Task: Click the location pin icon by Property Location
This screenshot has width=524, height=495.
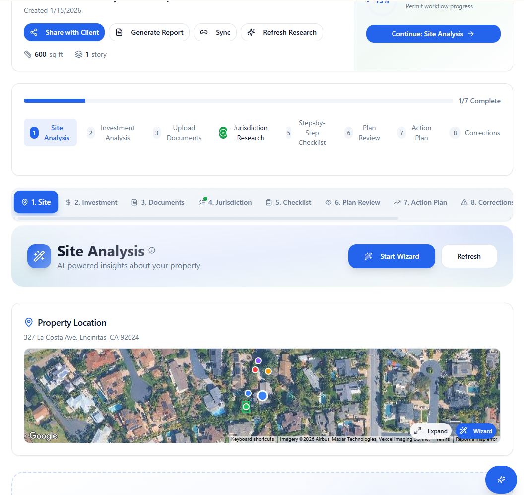Action: (x=29, y=322)
